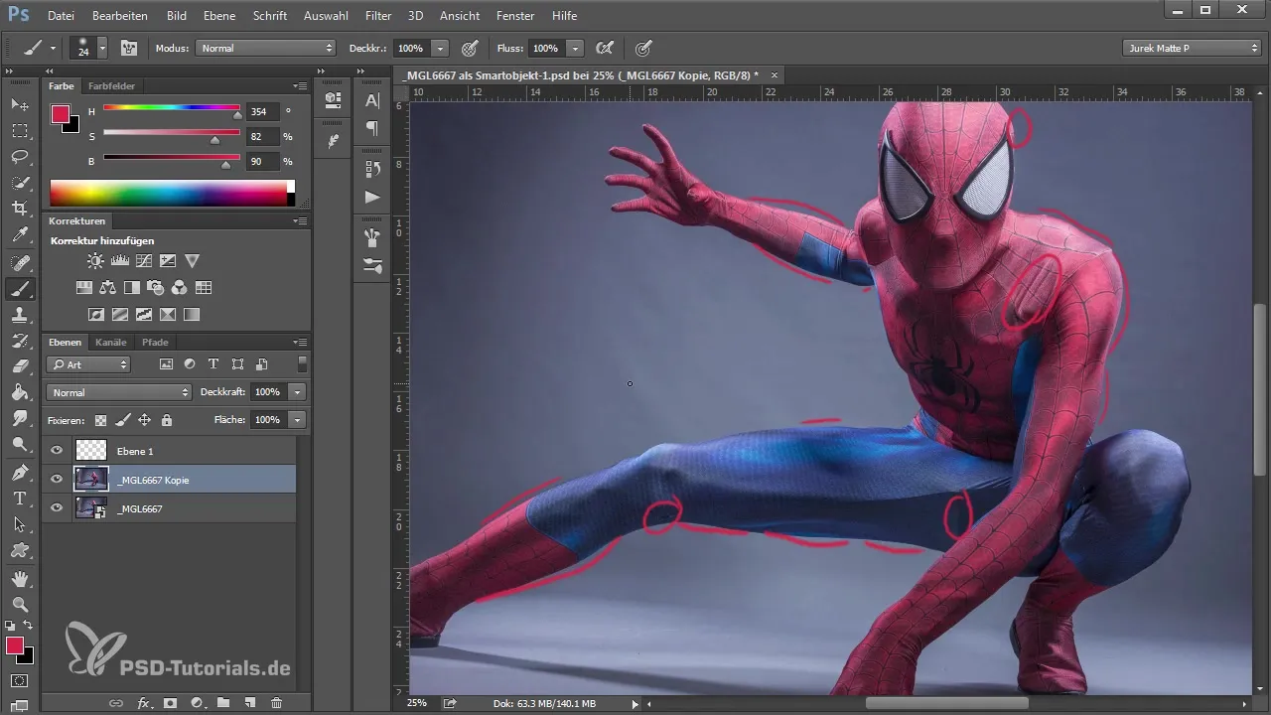Select the Paint Bucket tool

click(x=20, y=392)
